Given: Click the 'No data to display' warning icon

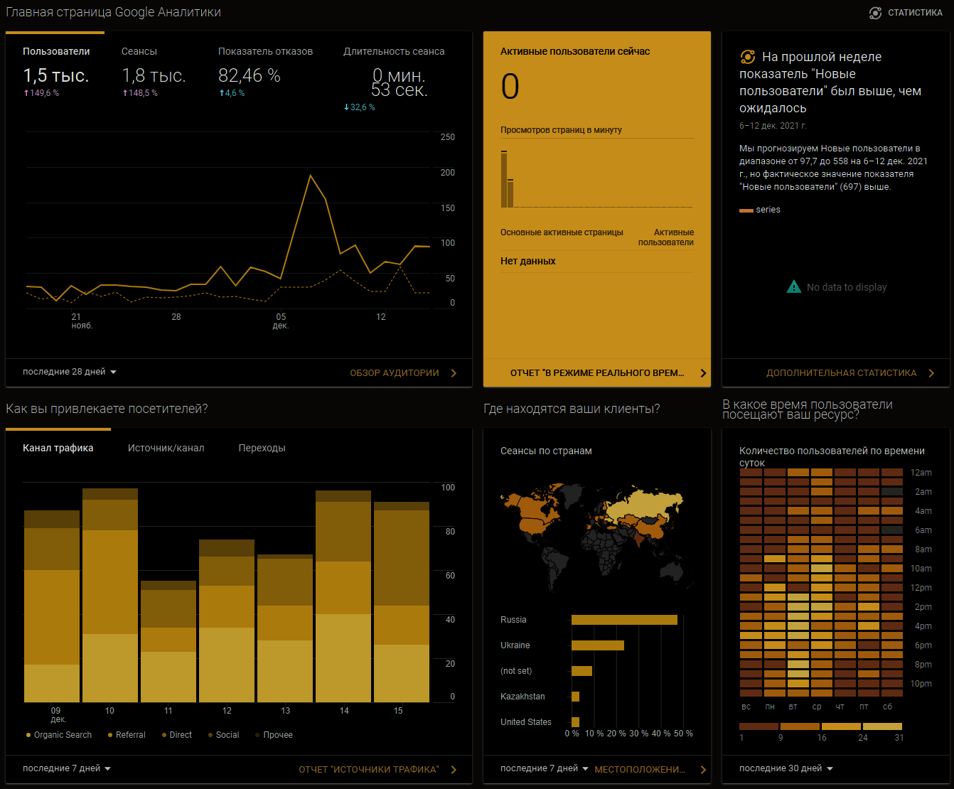Looking at the screenshot, I should pos(794,287).
